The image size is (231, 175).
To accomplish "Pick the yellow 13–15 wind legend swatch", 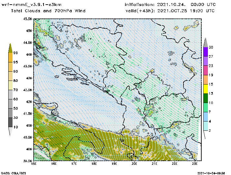I will pos(206,89).
